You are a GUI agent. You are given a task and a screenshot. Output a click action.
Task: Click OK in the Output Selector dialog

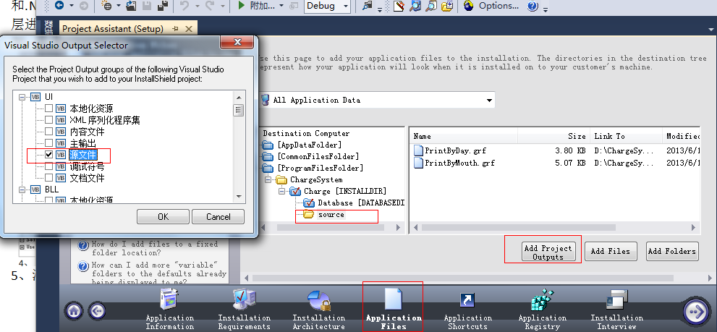[164, 217]
